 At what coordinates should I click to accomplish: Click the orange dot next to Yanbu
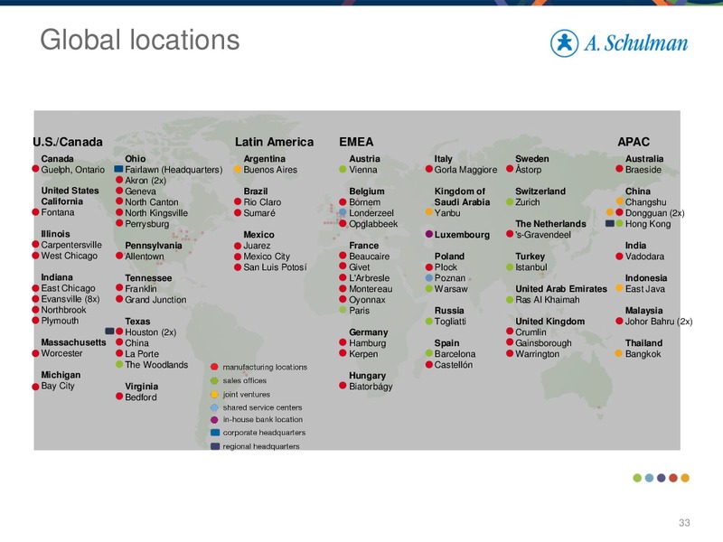pyautogui.click(x=428, y=212)
